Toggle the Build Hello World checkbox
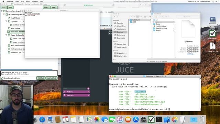This screenshot has width=220, height=124. point(9,32)
